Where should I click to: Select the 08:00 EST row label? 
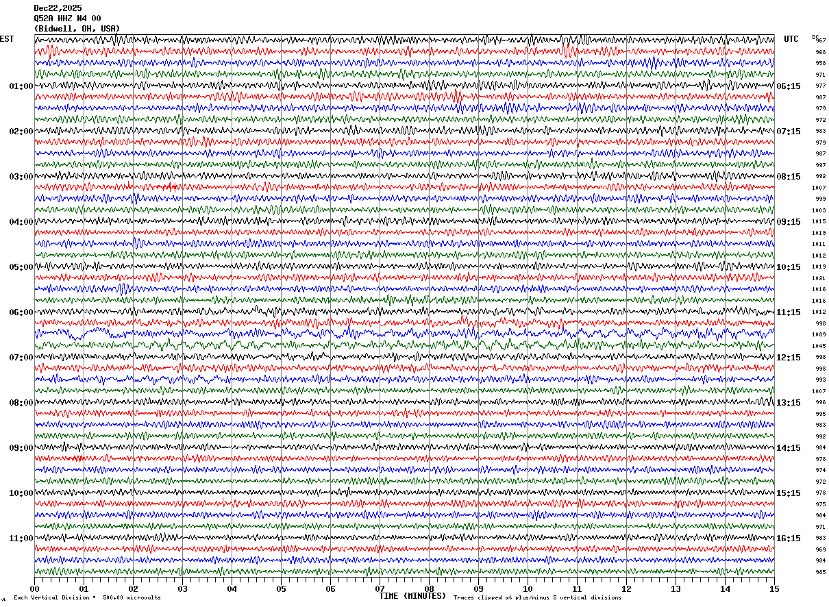coord(21,403)
